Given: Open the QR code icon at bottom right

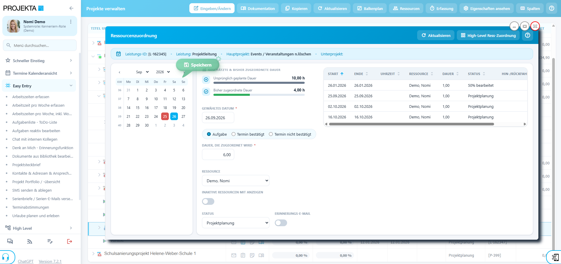Looking at the screenshot, I should coord(555,257).
